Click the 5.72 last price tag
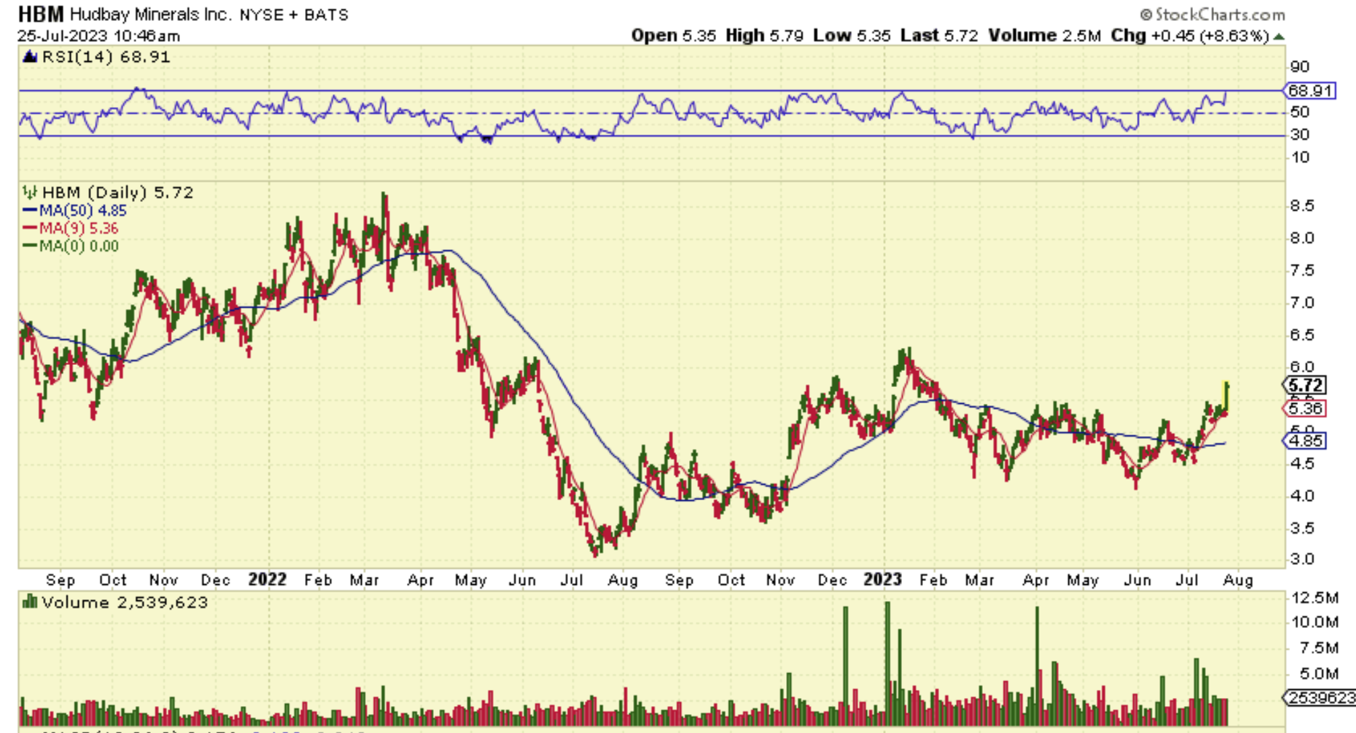This screenshot has width=1356, height=733. (1305, 386)
